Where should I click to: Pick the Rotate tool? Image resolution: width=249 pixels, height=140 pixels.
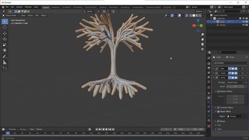(x=5, y=39)
